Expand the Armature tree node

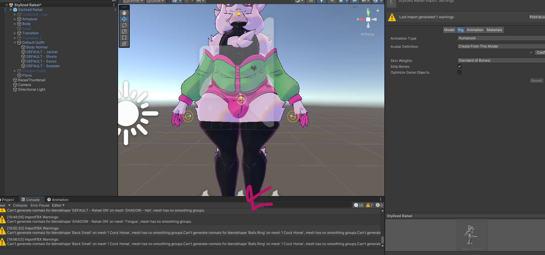pyautogui.click(x=15, y=19)
